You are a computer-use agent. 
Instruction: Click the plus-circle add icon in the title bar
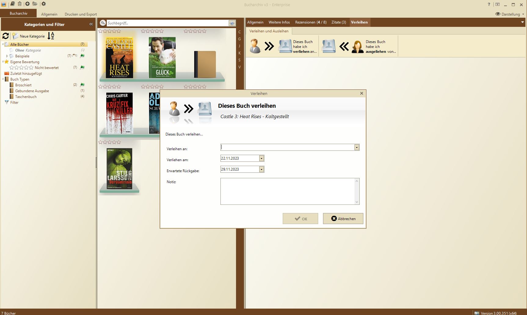27,4
